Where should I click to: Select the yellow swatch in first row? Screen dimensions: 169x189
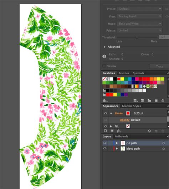click(x=122, y=79)
